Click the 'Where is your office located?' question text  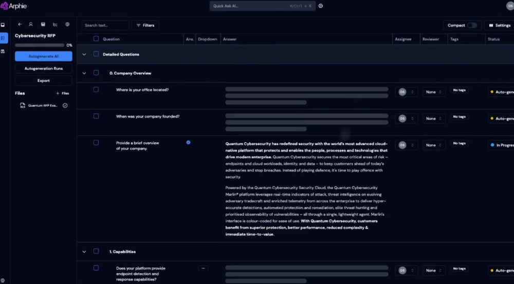coord(142,90)
